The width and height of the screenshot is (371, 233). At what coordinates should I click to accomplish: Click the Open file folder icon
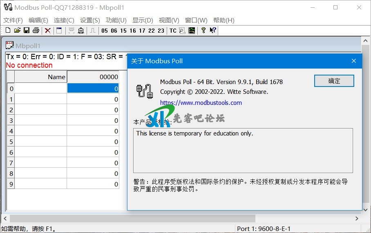click(x=17, y=30)
